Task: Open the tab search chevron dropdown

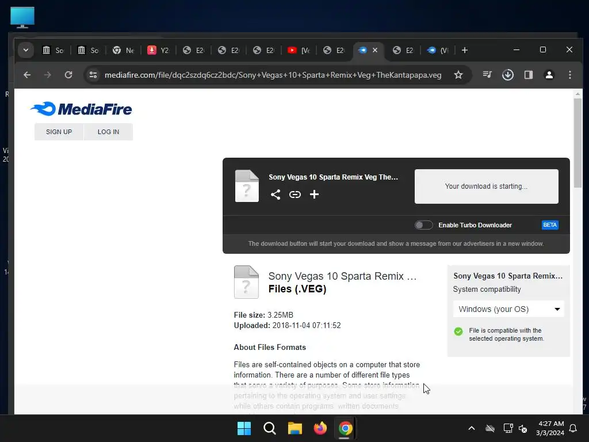Action: click(x=25, y=50)
